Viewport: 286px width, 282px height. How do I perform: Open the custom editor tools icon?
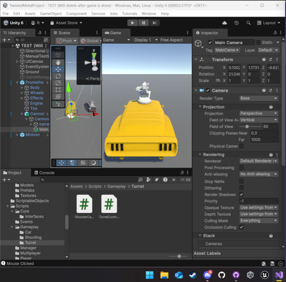[x=58, y=104]
